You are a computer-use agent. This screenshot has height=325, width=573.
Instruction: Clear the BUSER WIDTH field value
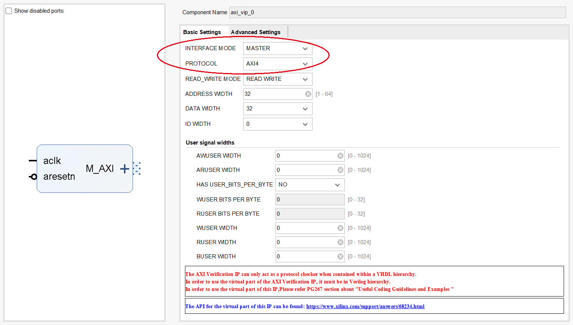pyautogui.click(x=340, y=256)
